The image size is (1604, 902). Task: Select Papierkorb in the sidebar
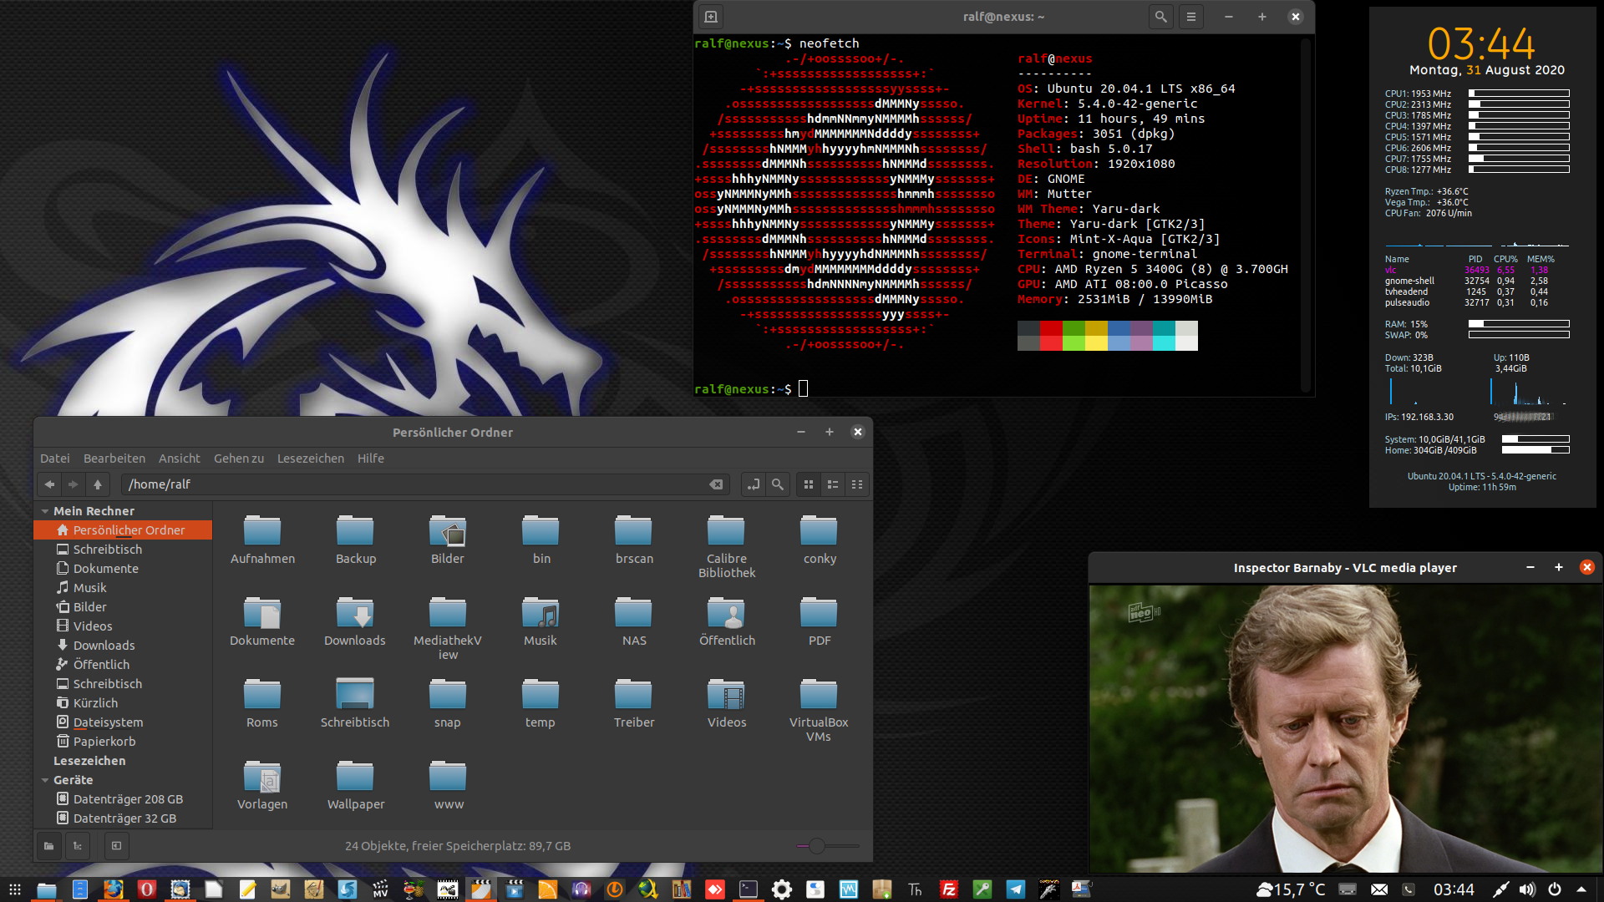(x=104, y=742)
